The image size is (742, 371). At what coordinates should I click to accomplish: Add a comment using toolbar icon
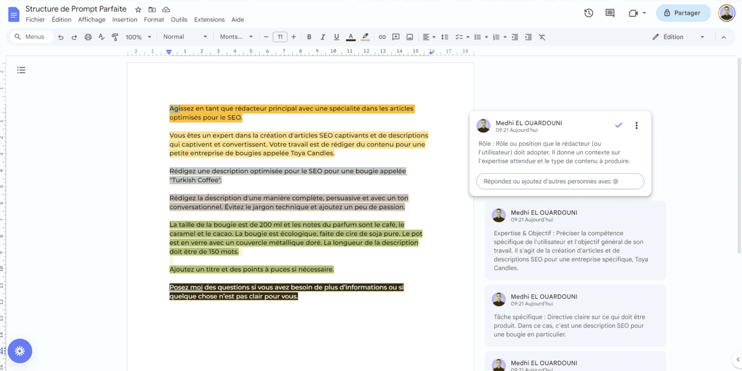(396, 37)
